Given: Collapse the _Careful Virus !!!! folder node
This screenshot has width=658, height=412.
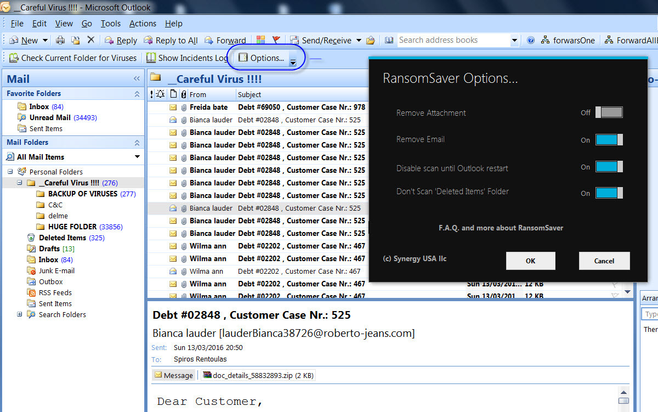Looking at the screenshot, I should click(19, 183).
